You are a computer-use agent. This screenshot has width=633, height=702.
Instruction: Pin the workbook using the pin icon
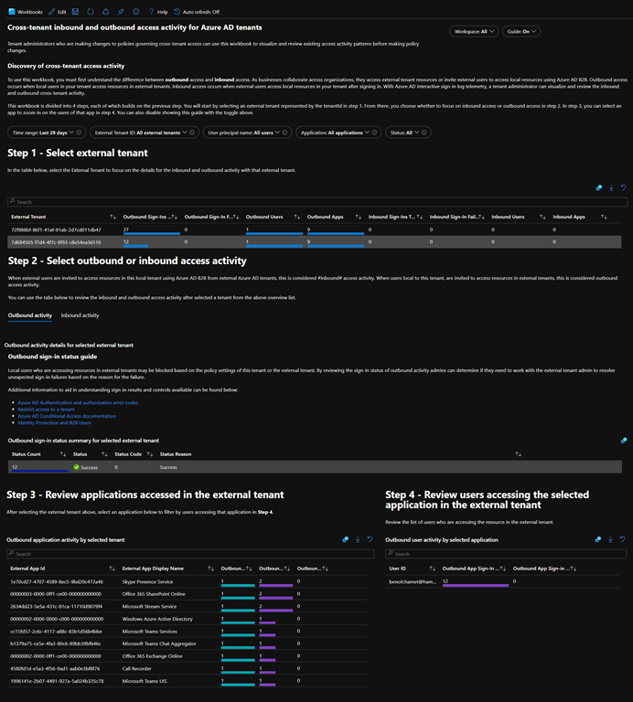tap(121, 12)
